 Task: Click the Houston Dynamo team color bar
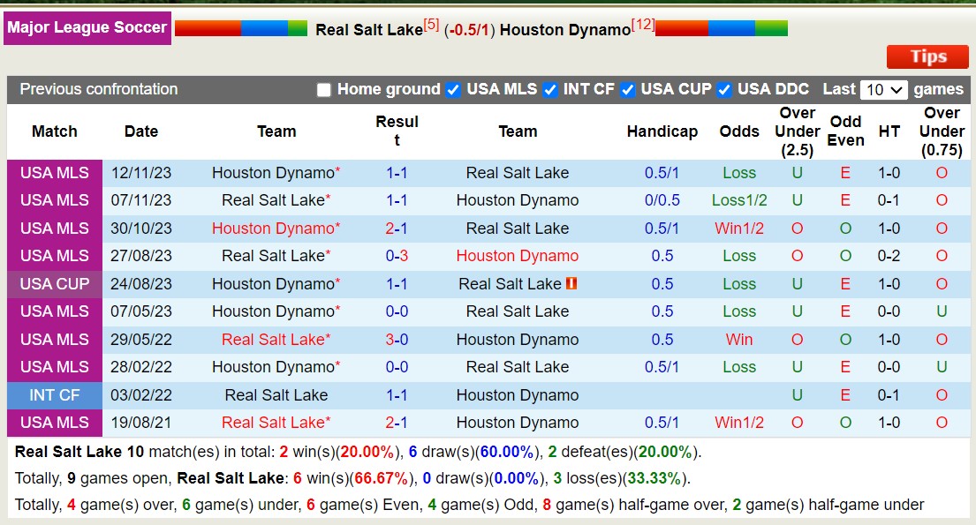coord(723,27)
